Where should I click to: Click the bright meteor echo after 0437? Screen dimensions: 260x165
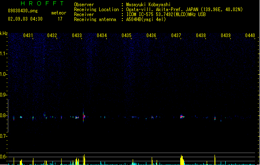[182, 117]
